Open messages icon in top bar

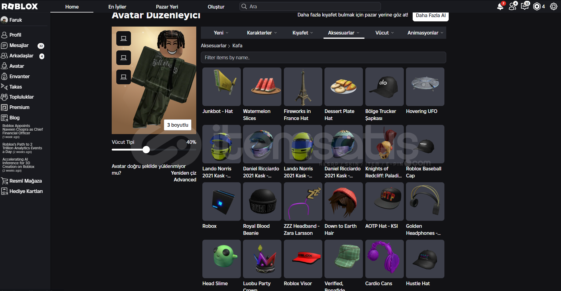[525, 6]
